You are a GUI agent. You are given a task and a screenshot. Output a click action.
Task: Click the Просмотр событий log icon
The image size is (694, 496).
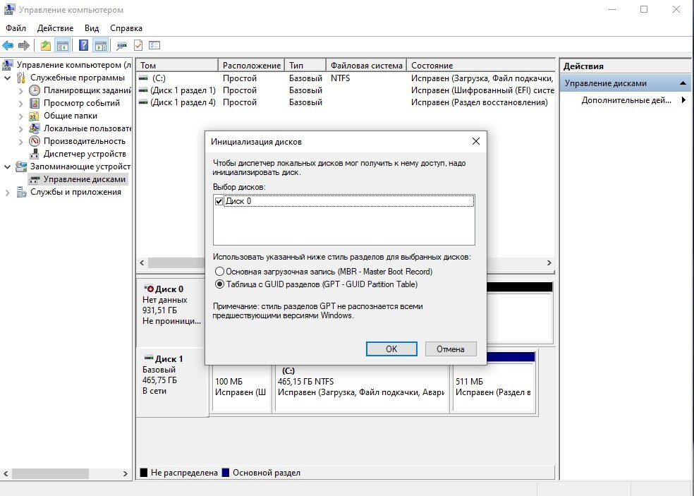[34, 103]
